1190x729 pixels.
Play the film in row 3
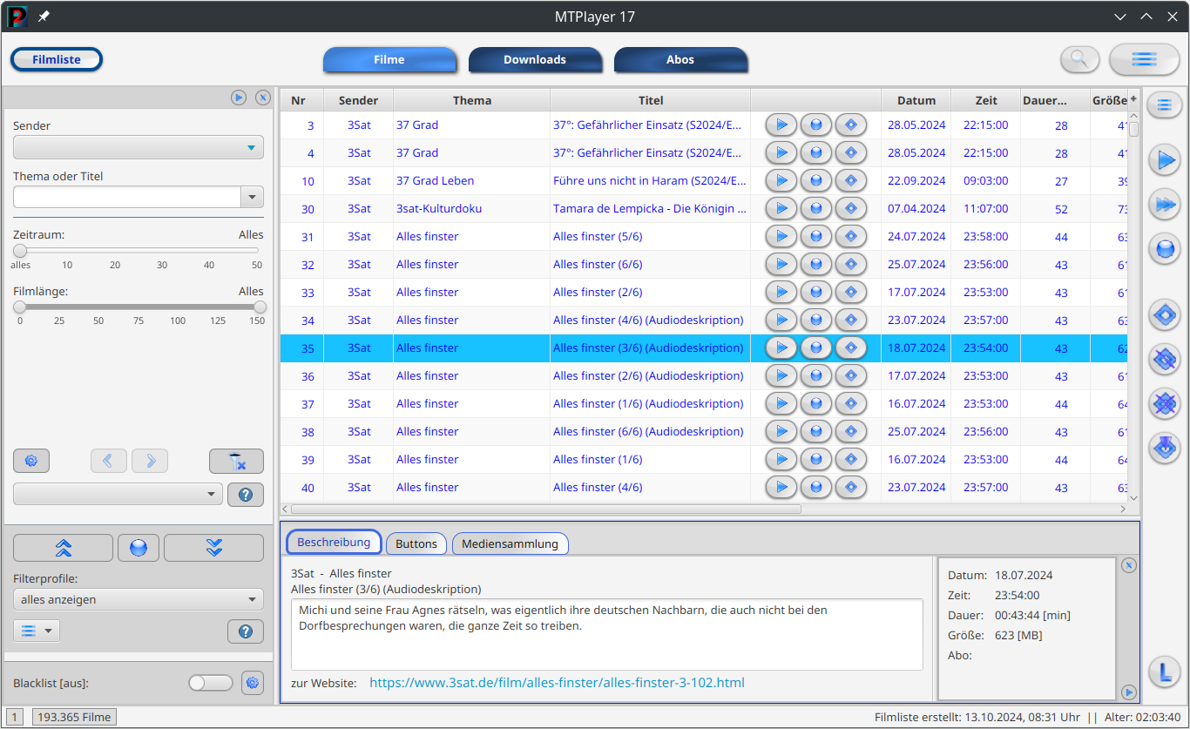(x=781, y=125)
